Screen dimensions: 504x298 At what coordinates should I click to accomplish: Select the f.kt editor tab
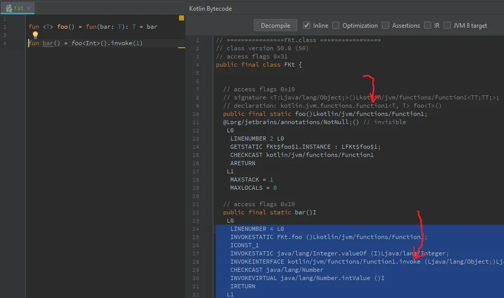tap(18, 8)
